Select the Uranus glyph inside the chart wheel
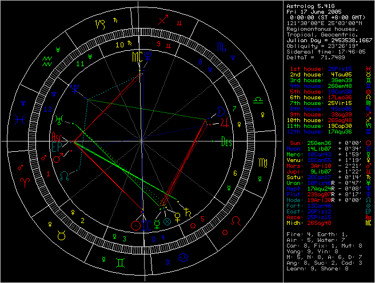 pyautogui.click(x=59, y=119)
